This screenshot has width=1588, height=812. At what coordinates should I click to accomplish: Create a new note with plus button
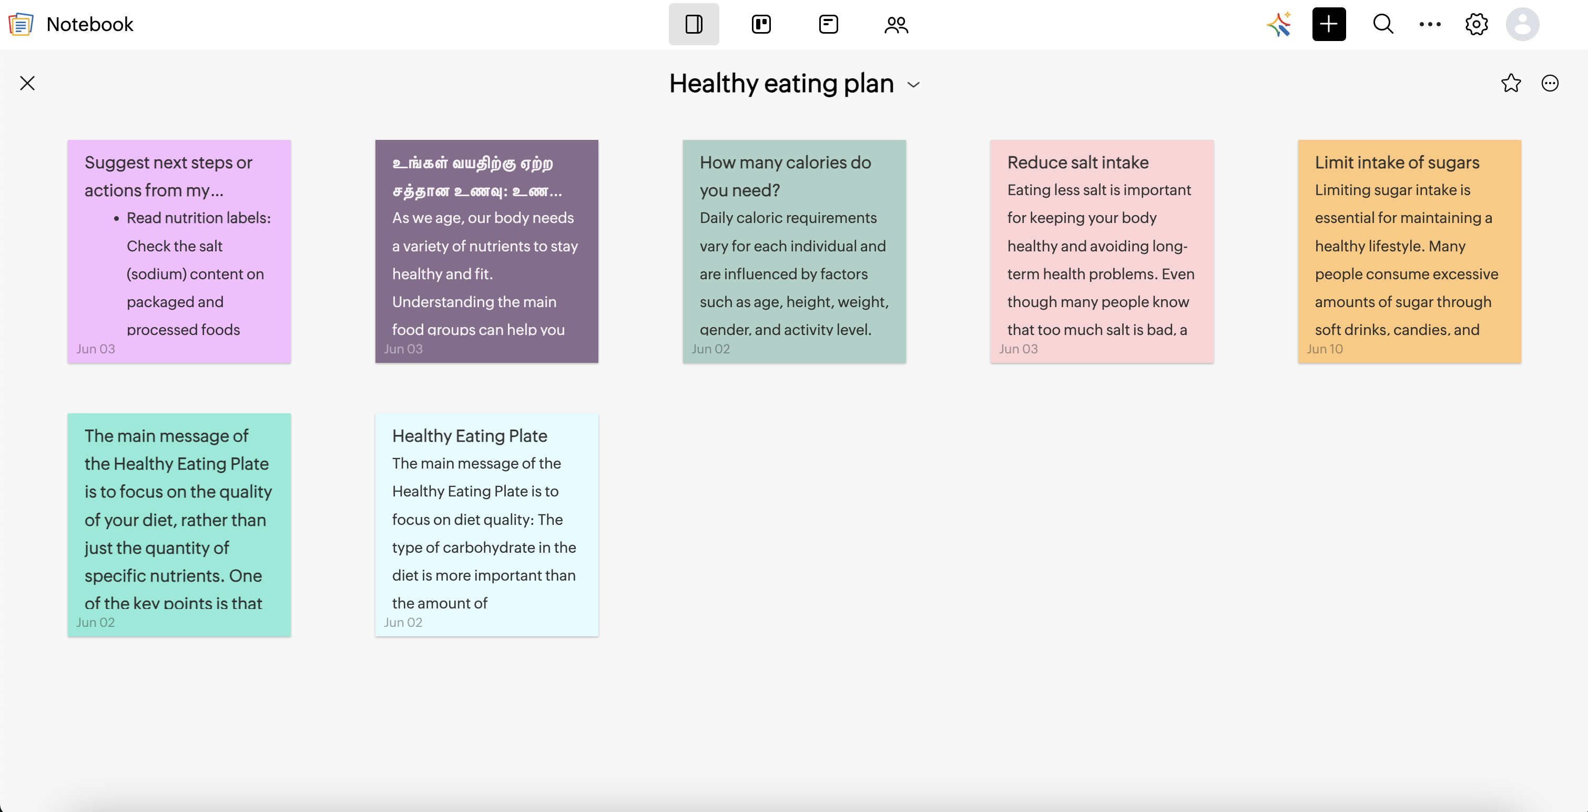[x=1328, y=24]
